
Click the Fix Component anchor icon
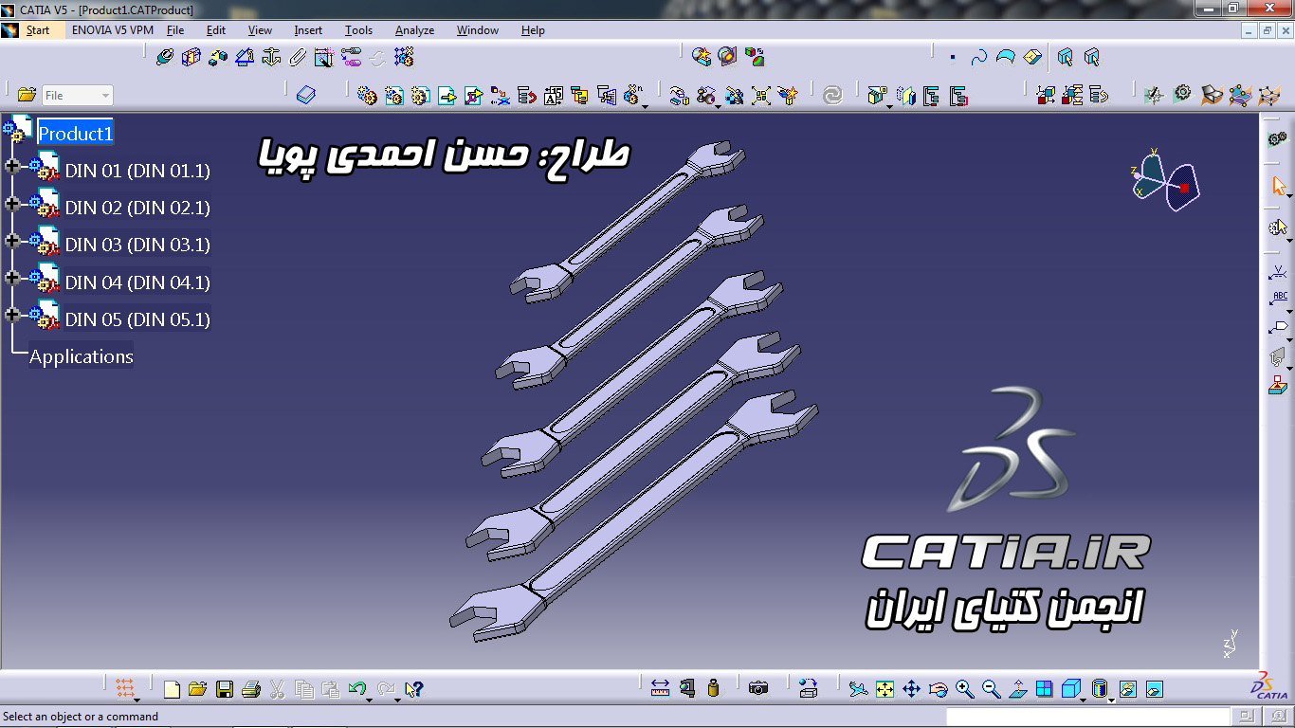click(271, 57)
